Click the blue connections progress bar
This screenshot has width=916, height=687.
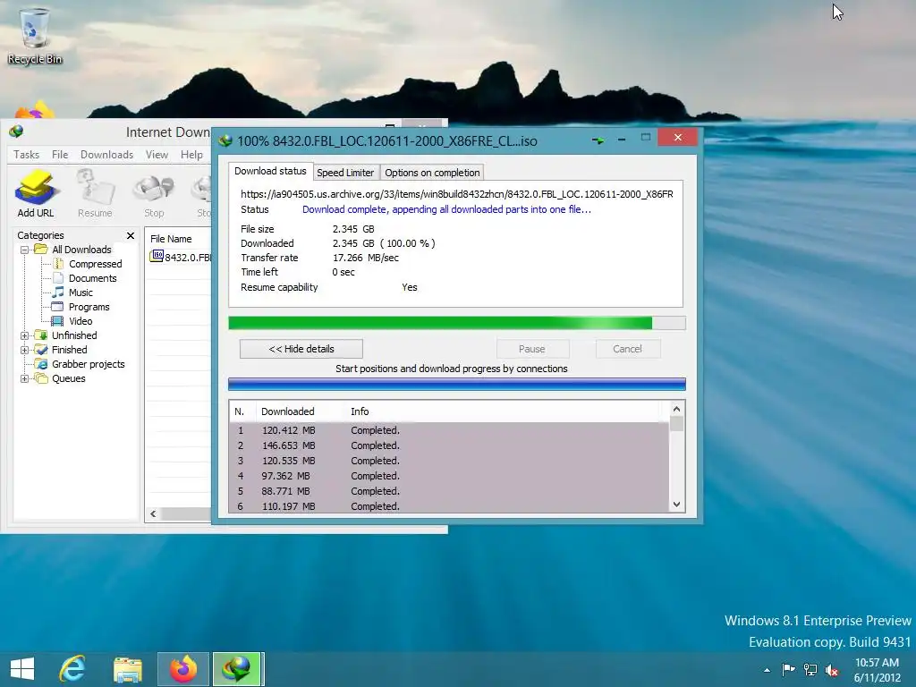coord(457,384)
